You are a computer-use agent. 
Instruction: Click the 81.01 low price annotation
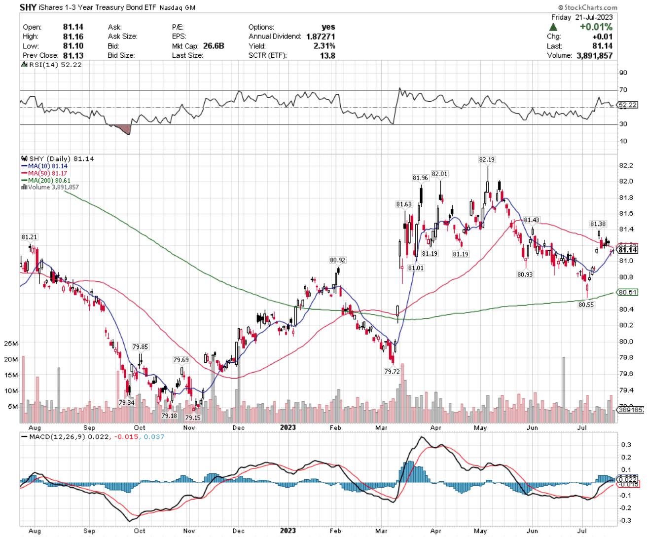[416, 268]
